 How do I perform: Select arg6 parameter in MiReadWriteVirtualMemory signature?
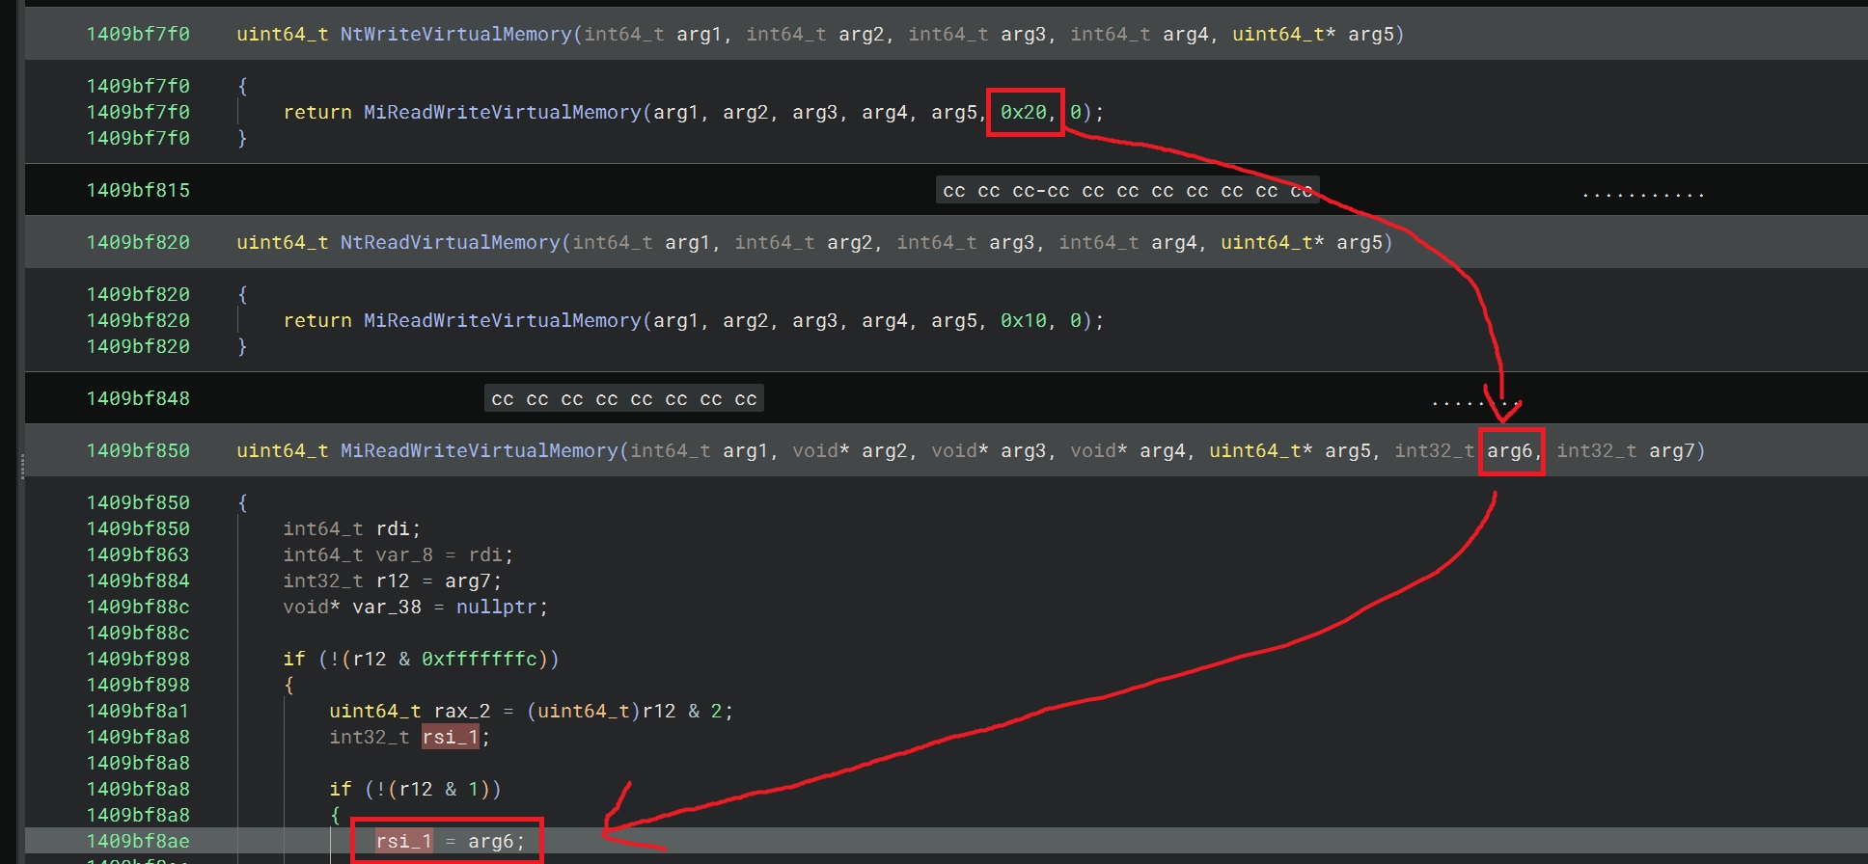pos(1510,451)
